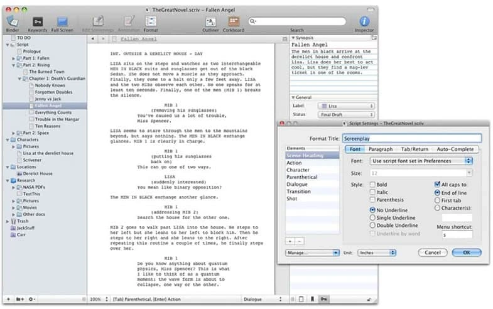Enable the Italic style checkbox
This screenshot has height=309, width=493.
(372, 192)
